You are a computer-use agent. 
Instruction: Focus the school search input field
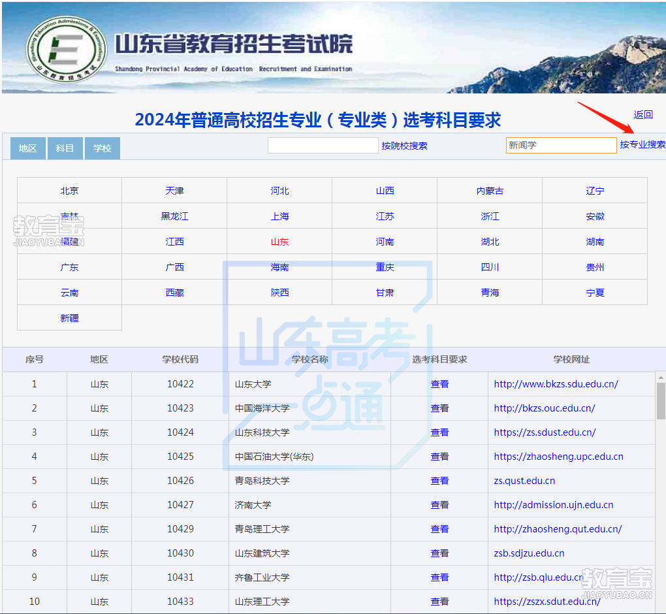click(x=323, y=145)
